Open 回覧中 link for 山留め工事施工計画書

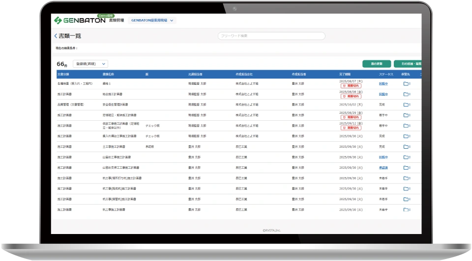pyautogui.click(x=383, y=157)
